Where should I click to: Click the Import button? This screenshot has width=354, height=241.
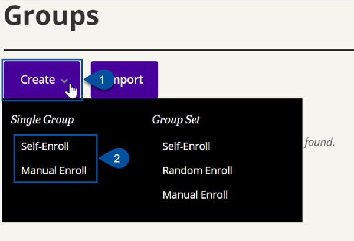point(124,80)
